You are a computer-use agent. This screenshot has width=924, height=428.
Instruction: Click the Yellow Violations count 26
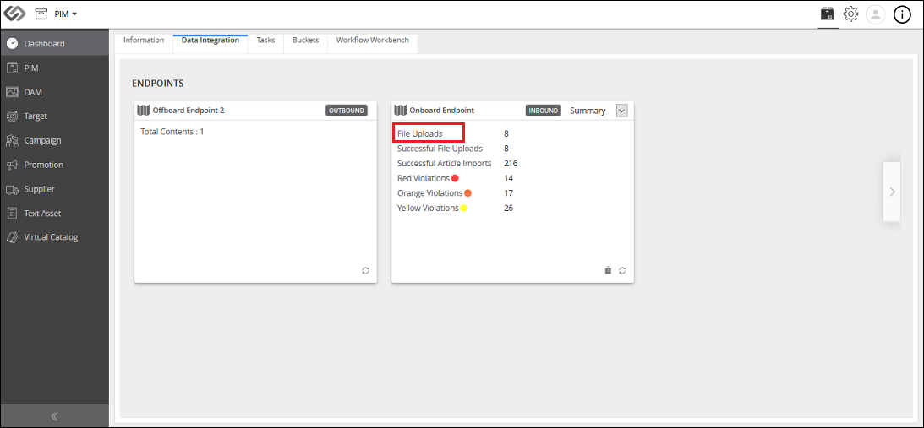pos(509,208)
